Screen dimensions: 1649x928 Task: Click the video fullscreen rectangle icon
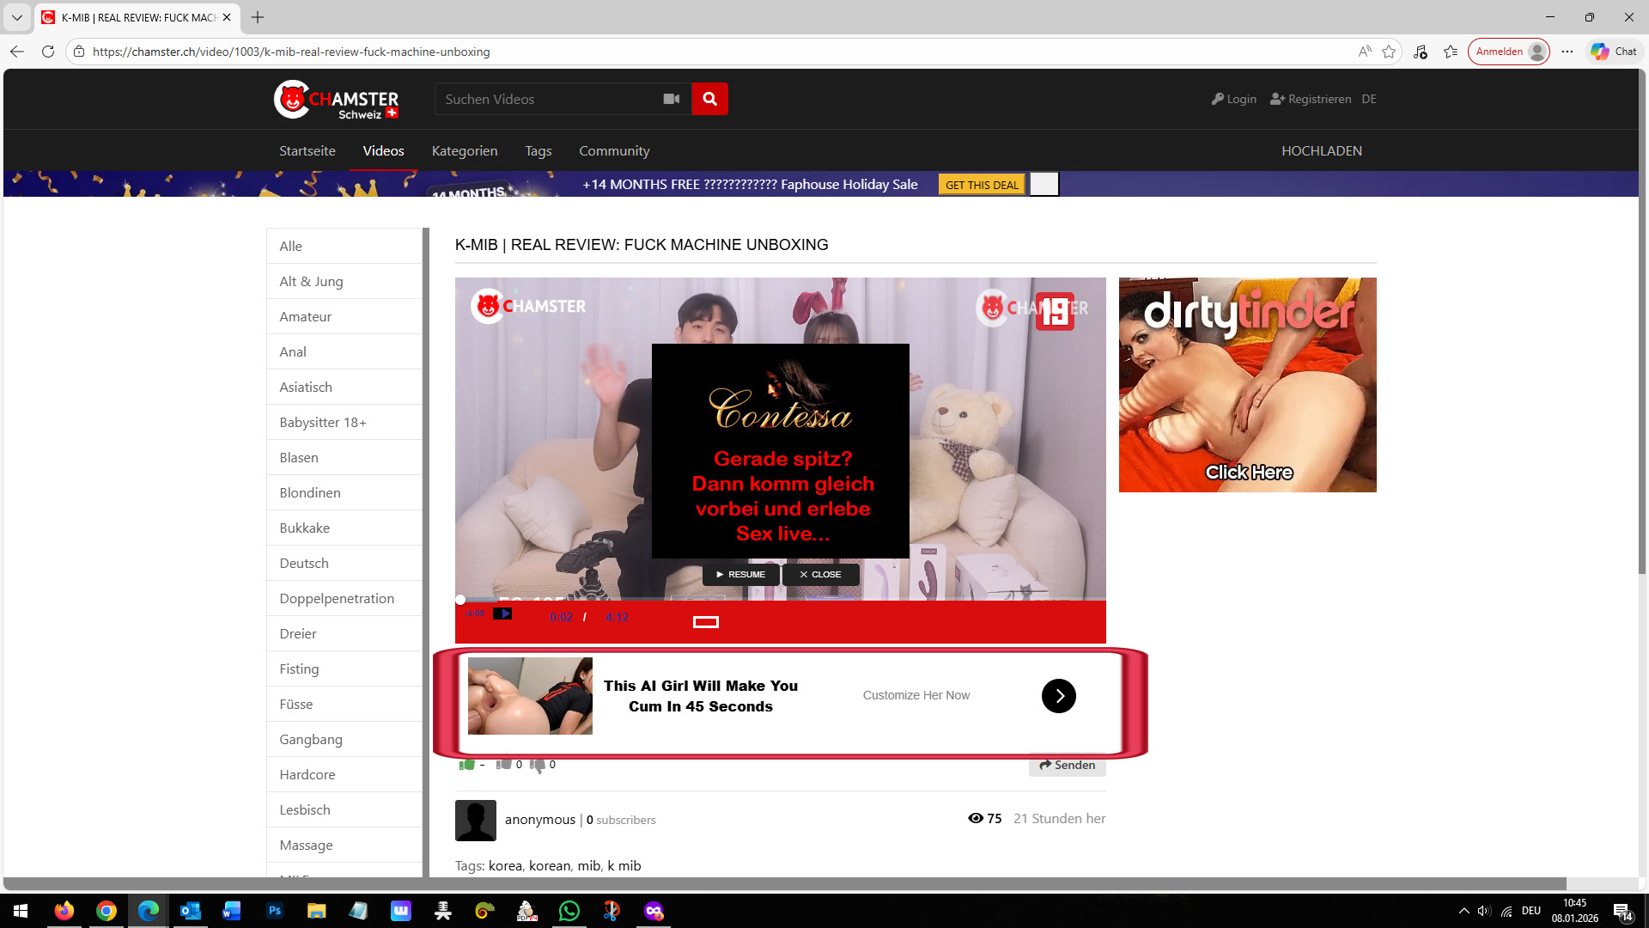point(705,622)
